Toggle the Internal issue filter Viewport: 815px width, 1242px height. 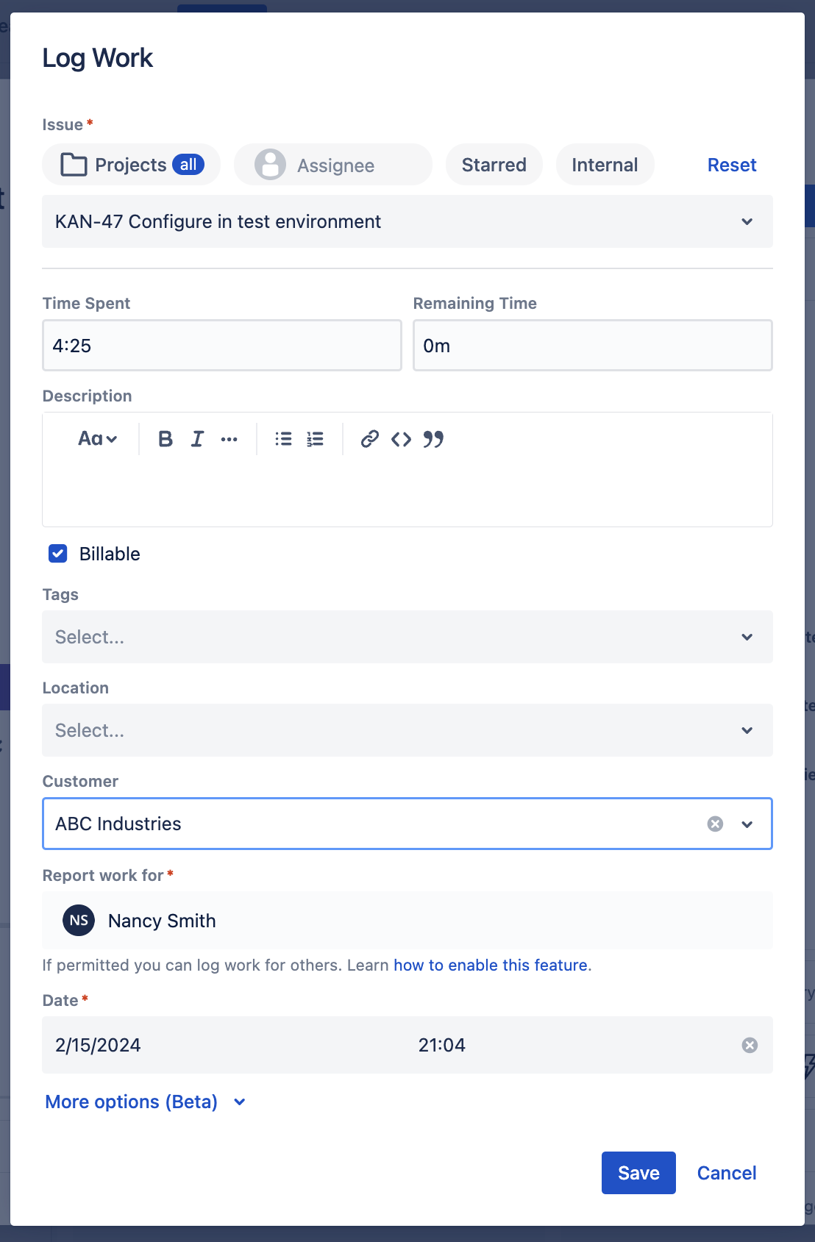coord(605,165)
